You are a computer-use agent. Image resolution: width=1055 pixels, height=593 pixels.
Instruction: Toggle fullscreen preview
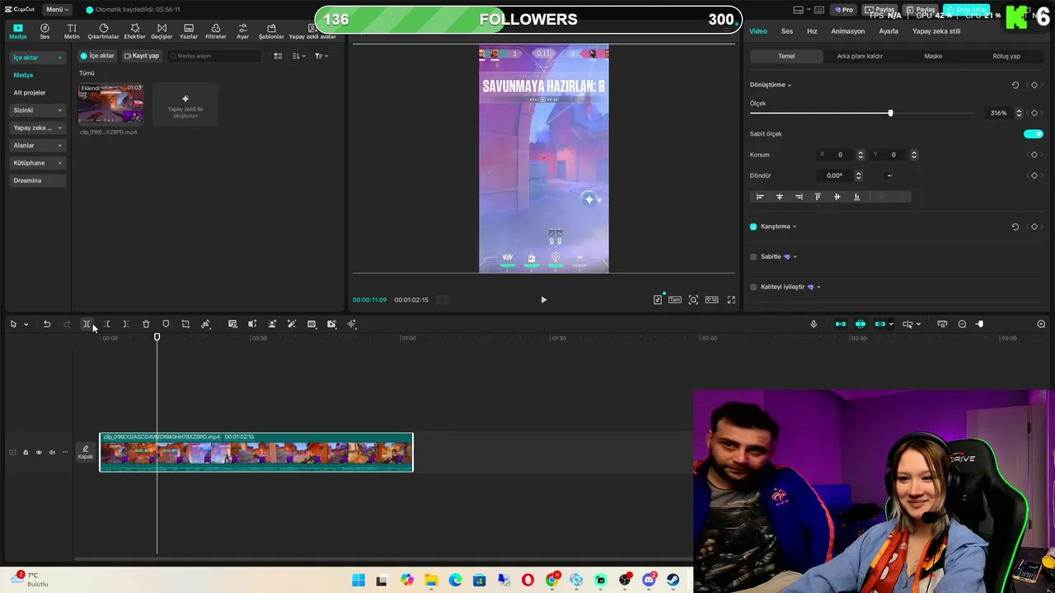click(x=731, y=300)
